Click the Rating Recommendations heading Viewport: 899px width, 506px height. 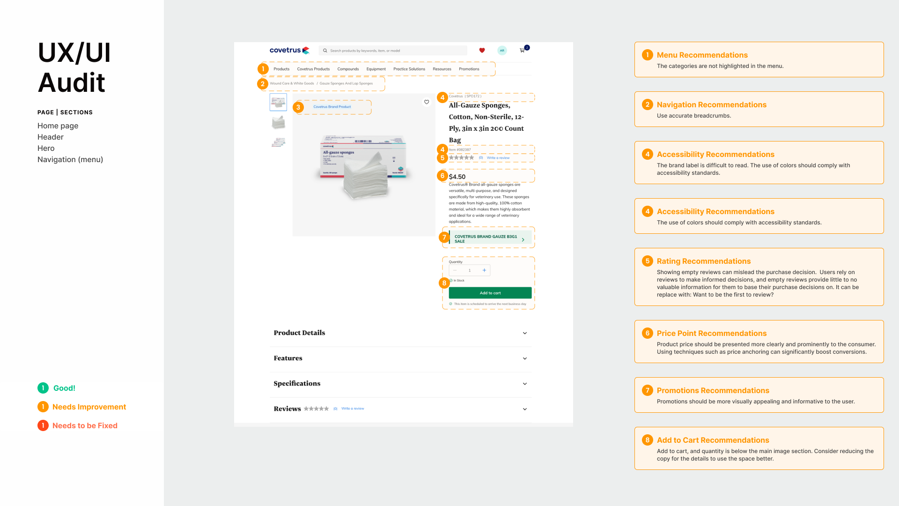coord(704,261)
